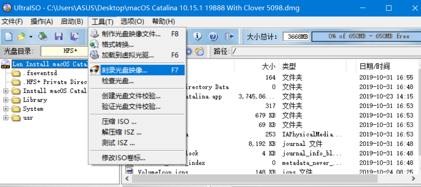Open the 启动(B) menu
Screen dimensions: 421x187
72,21
